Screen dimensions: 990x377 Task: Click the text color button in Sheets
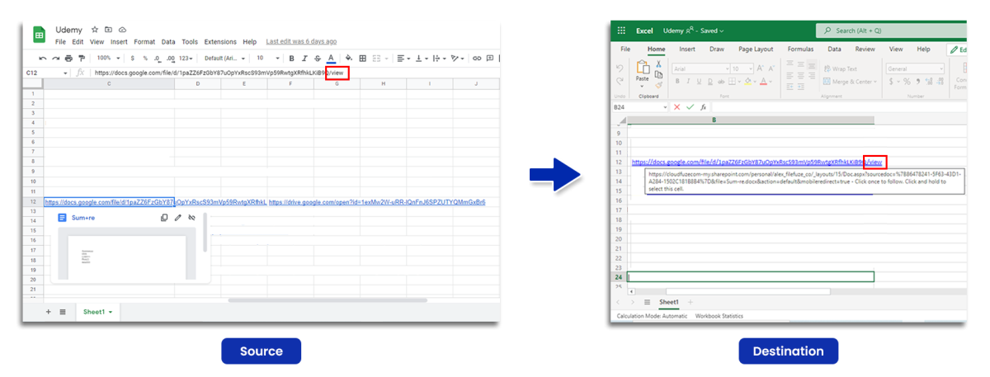click(x=331, y=59)
